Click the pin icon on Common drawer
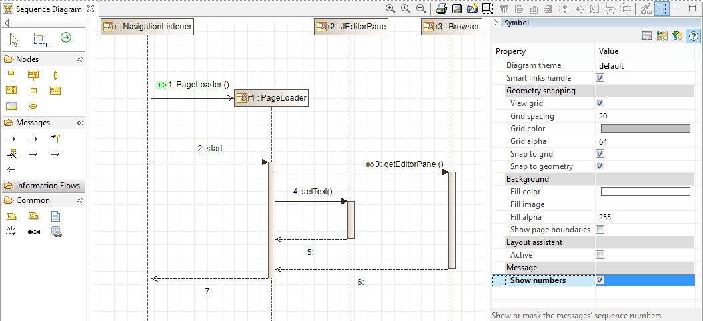 click(80, 200)
